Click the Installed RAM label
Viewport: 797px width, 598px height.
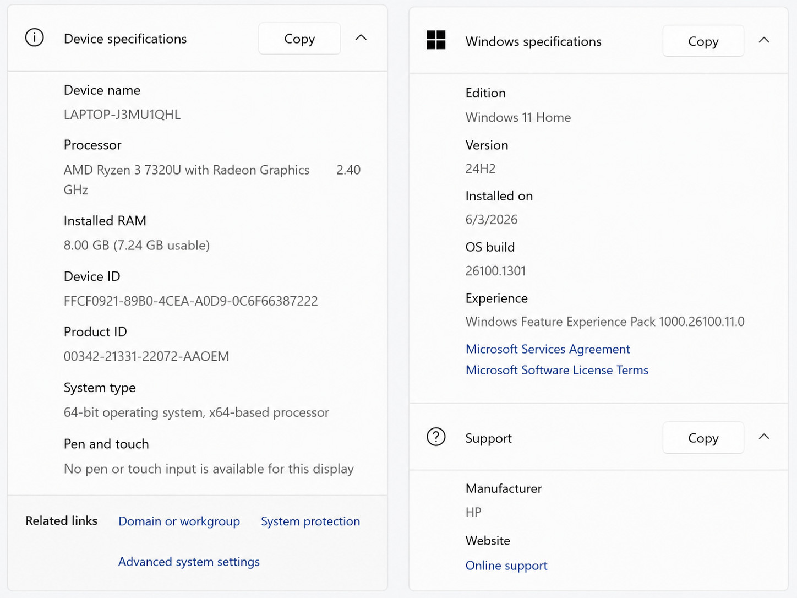[x=105, y=221]
